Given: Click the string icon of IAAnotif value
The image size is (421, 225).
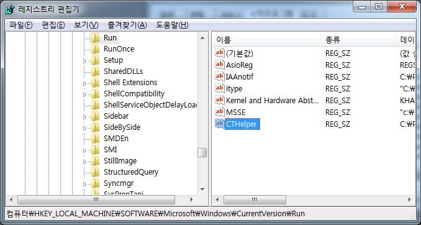Looking at the screenshot, I should [220, 76].
